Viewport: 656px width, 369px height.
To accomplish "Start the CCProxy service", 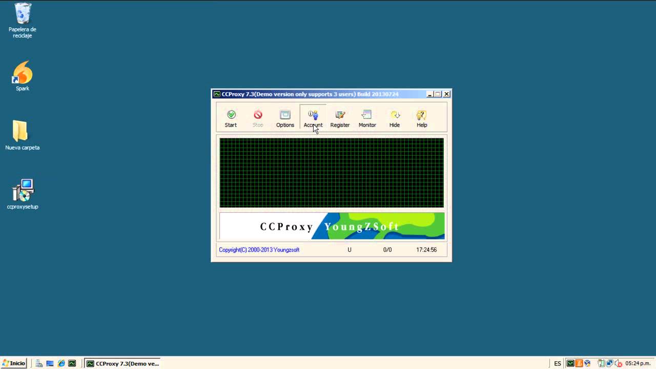I will point(231,119).
